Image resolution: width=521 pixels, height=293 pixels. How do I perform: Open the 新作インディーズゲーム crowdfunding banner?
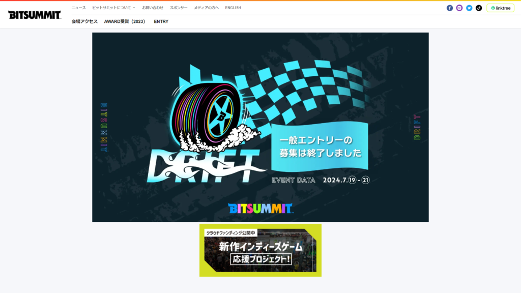(x=260, y=250)
